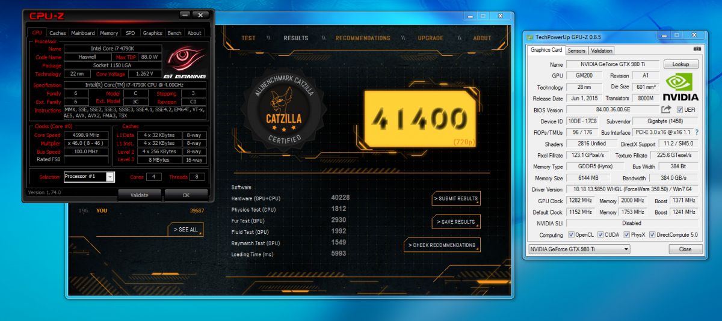Image resolution: width=722 pixels, height=321 pixels.
Task: Minimize the CPU-Z window
Action: point(186,15)
